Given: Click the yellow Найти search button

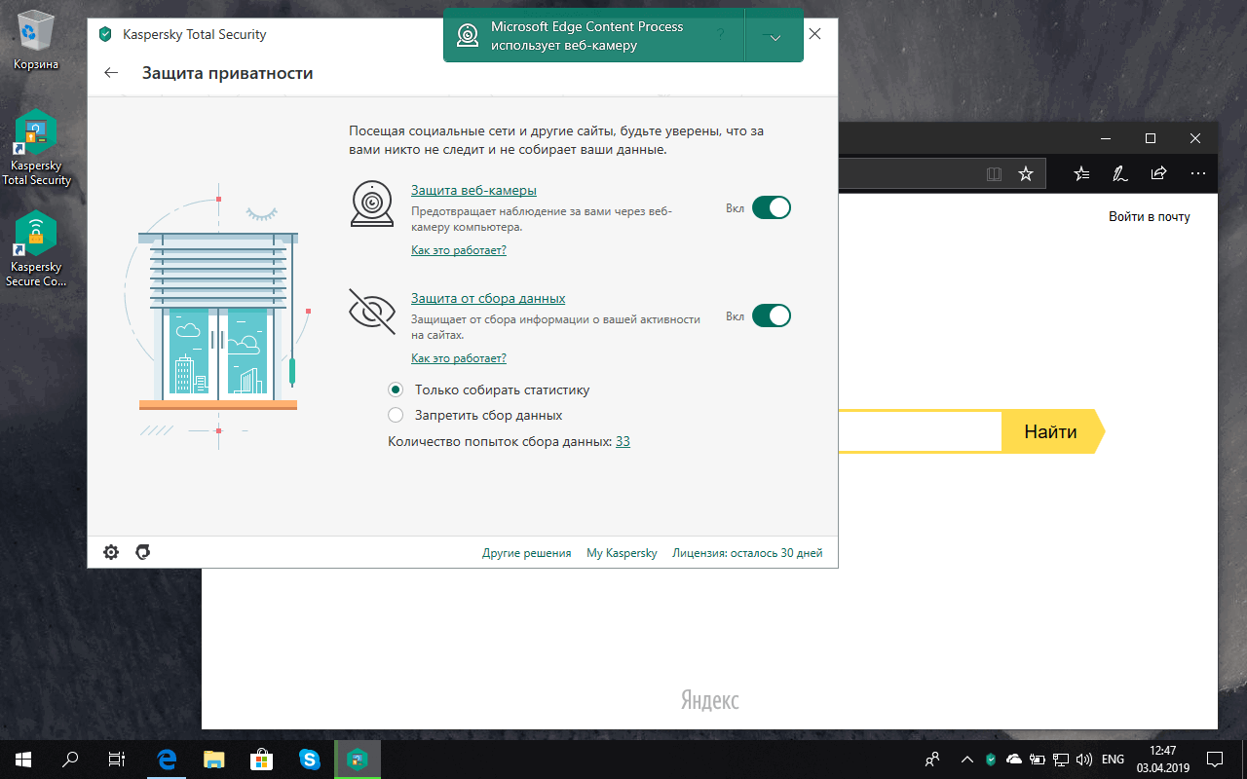Looking at the screenshot, I should (1052, 431).
